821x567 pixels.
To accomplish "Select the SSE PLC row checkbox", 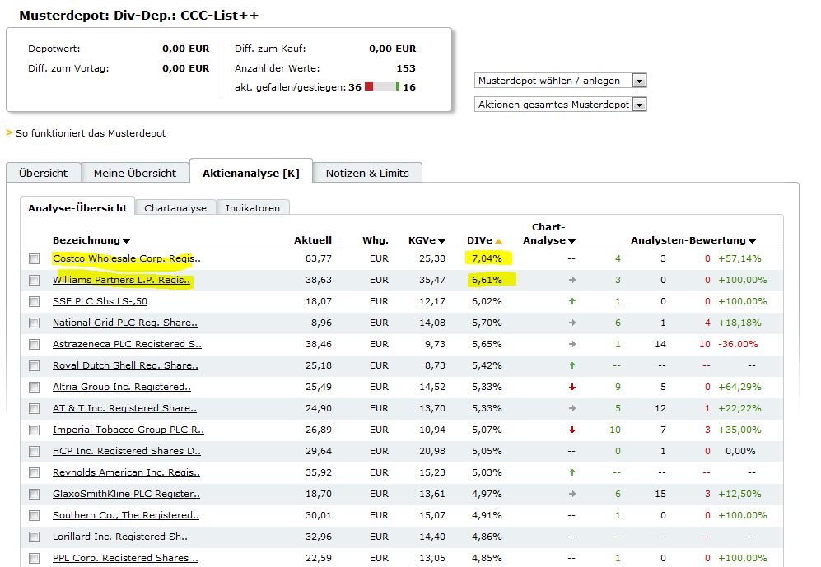I will [34, 301].
